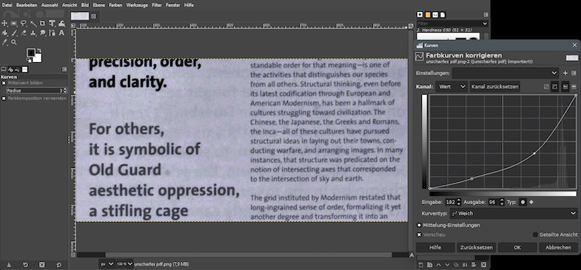581x270 pixels.
Task: Click the white background color swatch
Action: point(38,58)
